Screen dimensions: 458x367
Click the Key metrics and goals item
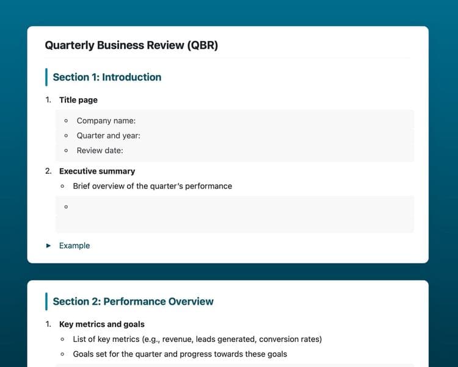102,324
